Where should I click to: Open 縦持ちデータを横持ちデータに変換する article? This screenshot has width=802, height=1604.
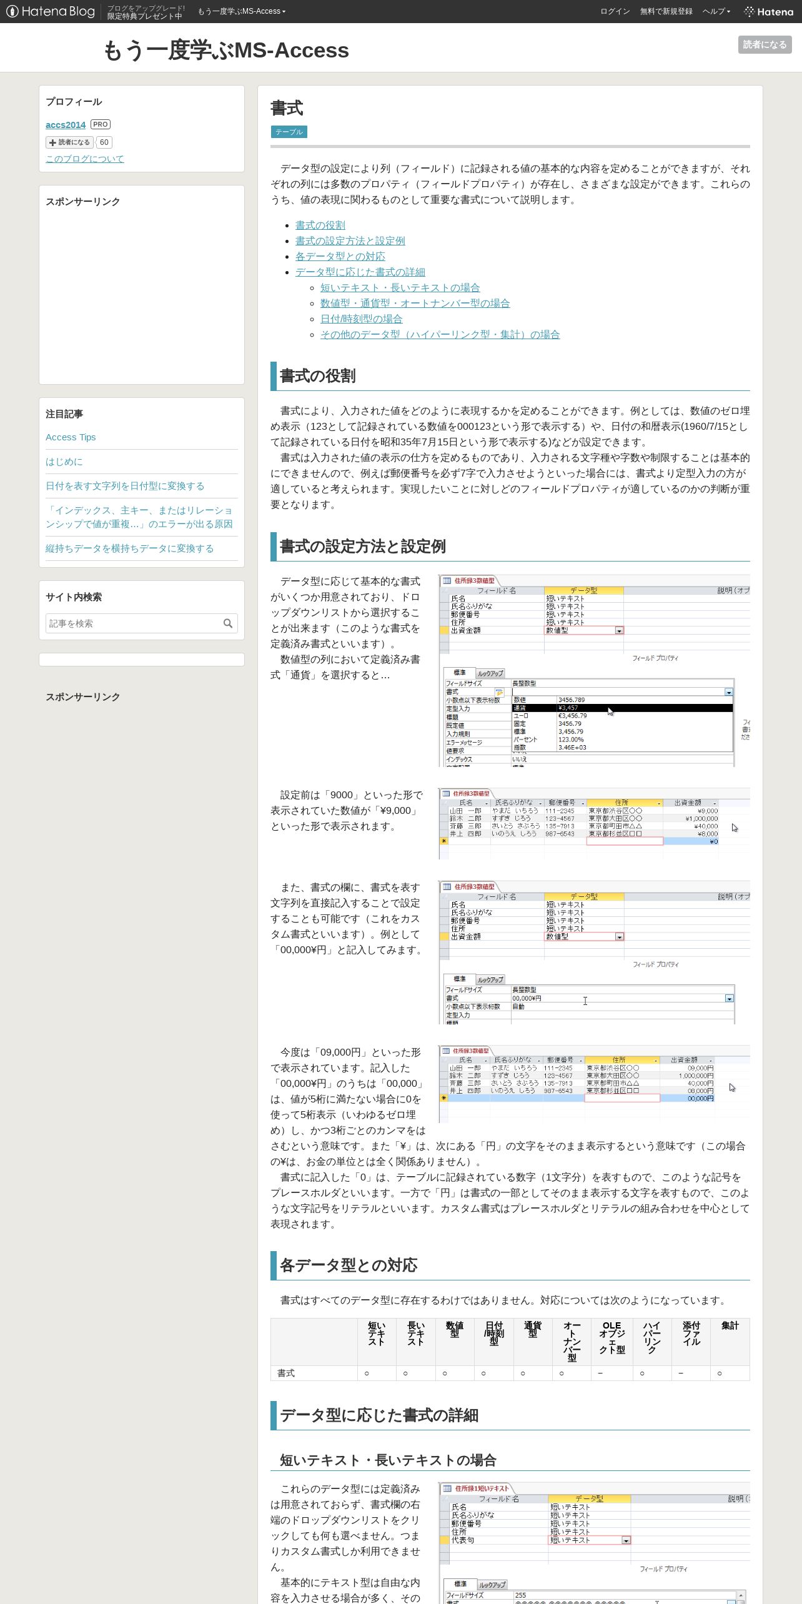click(129, 548)
